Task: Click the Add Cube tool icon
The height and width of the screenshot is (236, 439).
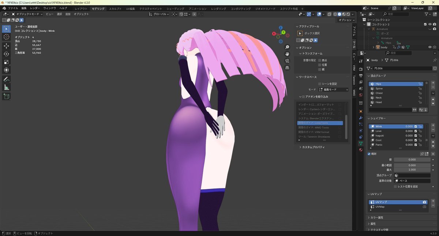Action: [x=6, y=96]
